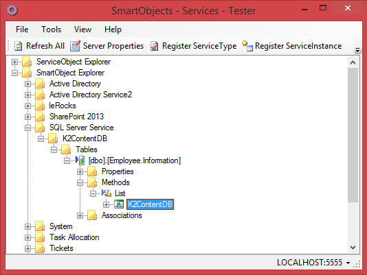Image resolution: width=367 pixels, height=275 pixels.
Task: Open the Tools menu
Action: pos(51,29)
